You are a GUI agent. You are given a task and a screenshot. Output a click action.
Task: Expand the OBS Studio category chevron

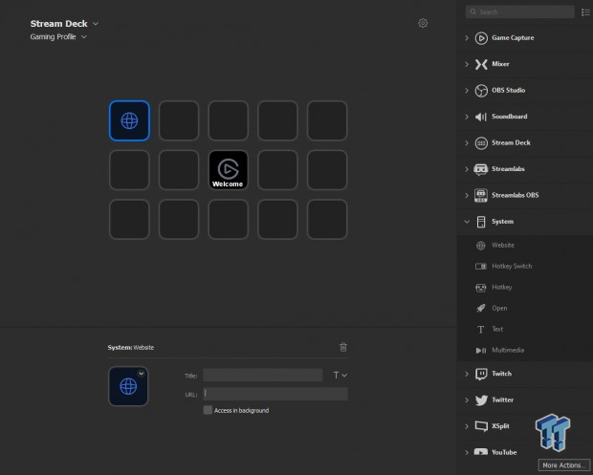(x=467, y=91)
